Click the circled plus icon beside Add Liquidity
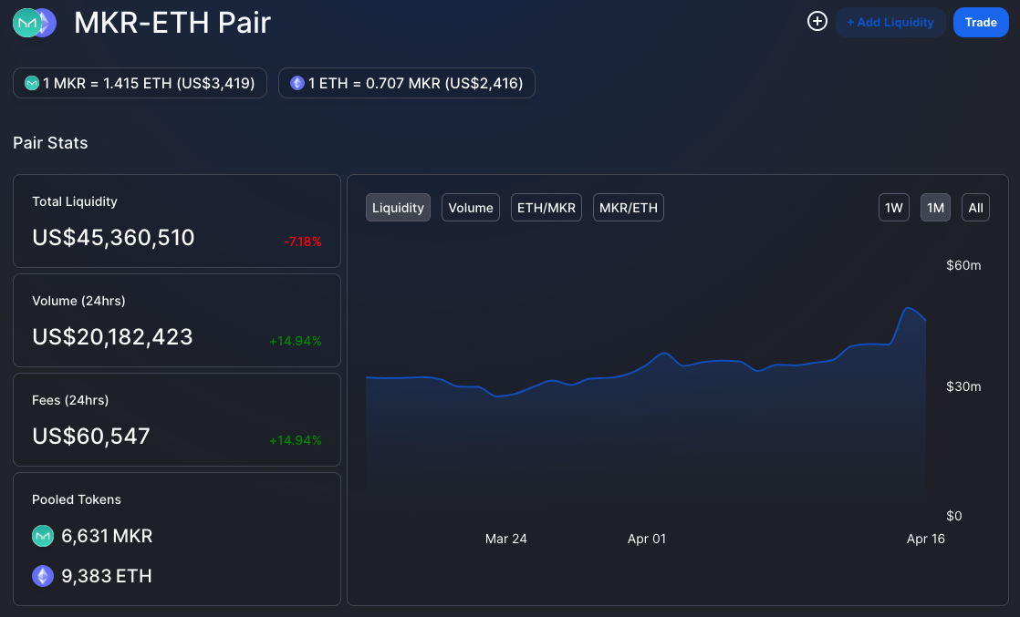The width and height of the screenshot is (1020, 617). (817, 22)
